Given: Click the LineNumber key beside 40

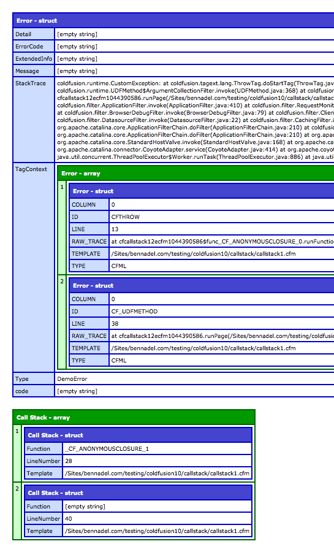Looking at the screenshot, I should click(44, 519).
